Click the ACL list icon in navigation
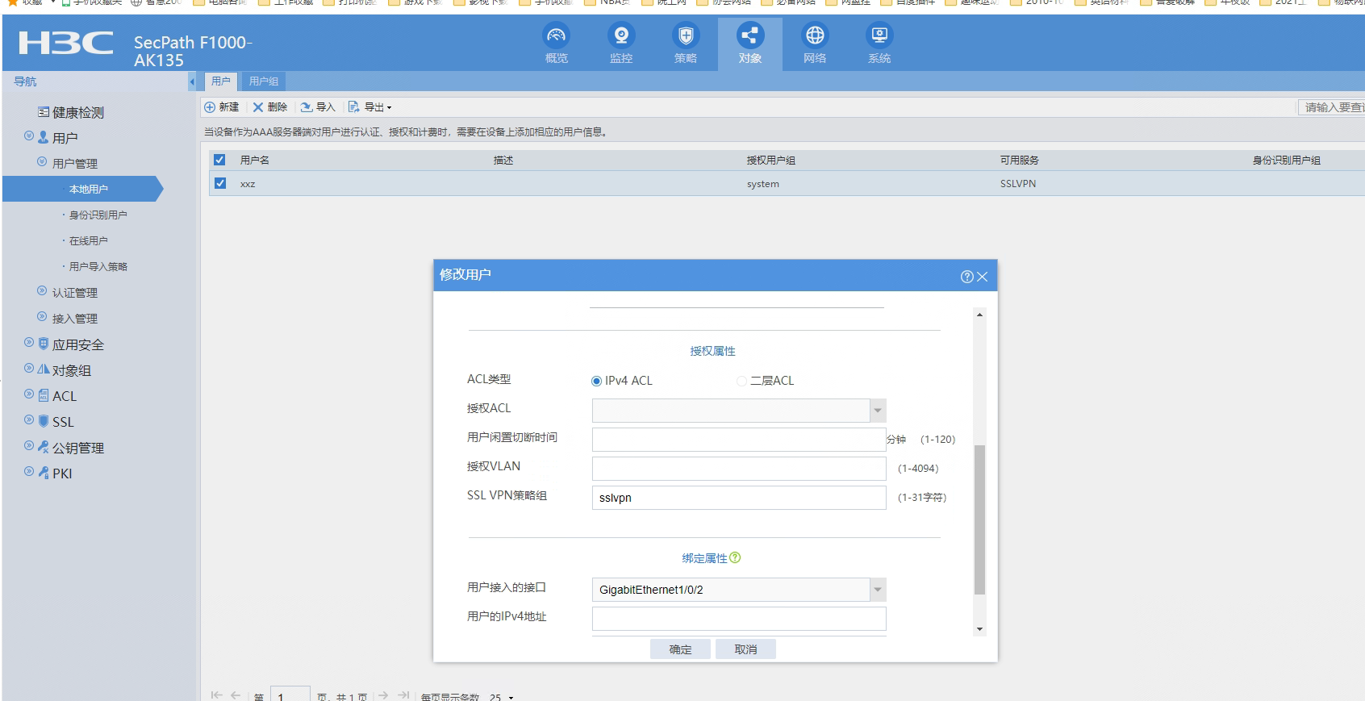Image resolution: width=1365 pixels, height=701 pixels. [44, 395]
